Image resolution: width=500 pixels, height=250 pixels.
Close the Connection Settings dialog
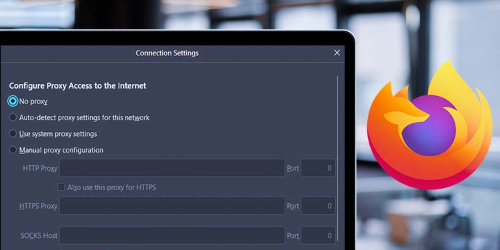tap(337, 53)
